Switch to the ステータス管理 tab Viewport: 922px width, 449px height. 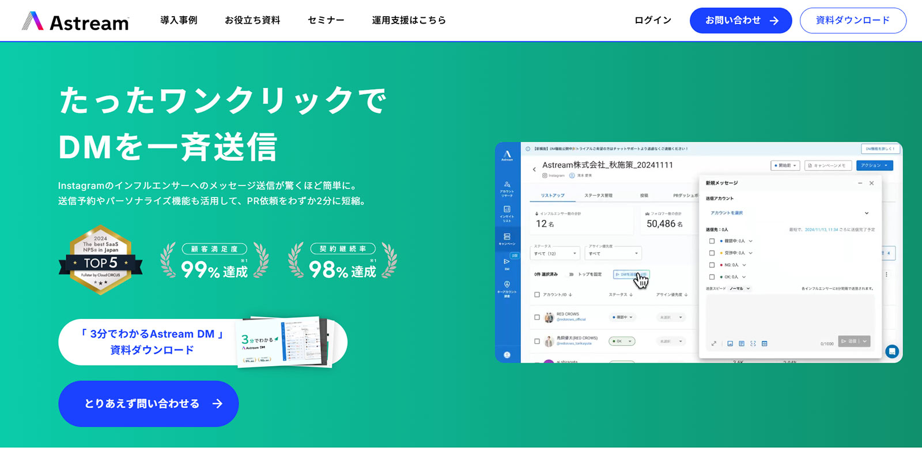coord(599,196)
